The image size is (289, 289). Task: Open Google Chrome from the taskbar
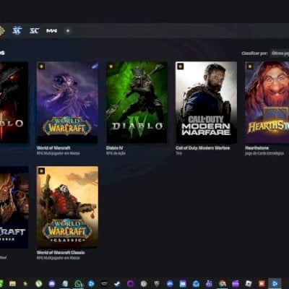[223, 284]
